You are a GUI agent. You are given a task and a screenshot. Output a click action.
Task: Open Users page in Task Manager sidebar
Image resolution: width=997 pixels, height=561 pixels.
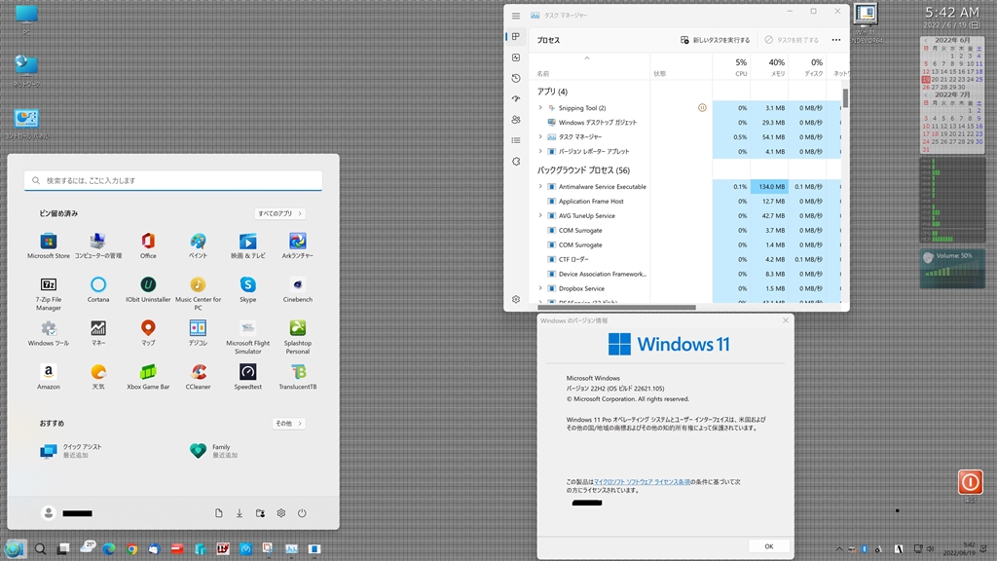point(516,120)
